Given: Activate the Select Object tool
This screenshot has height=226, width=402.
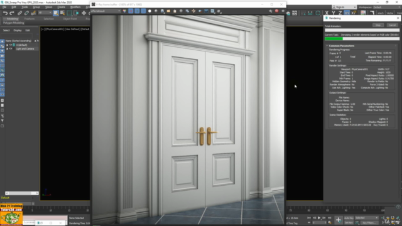Looking at the screenshot, I should click(x=56, y=13).
